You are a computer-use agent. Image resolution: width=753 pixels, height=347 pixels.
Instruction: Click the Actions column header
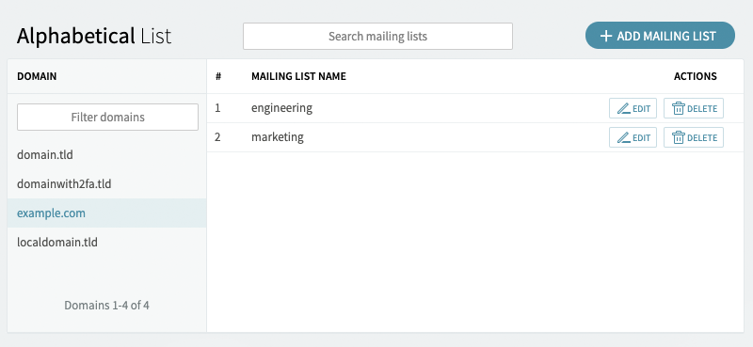click(695, 76)
